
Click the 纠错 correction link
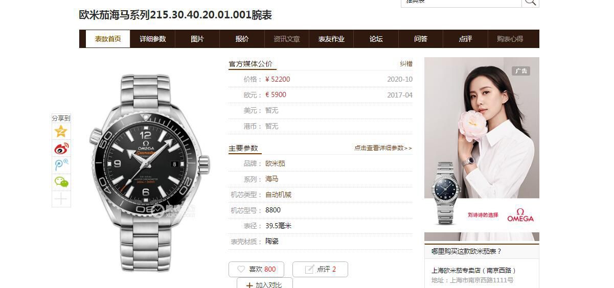pos(406,64)
